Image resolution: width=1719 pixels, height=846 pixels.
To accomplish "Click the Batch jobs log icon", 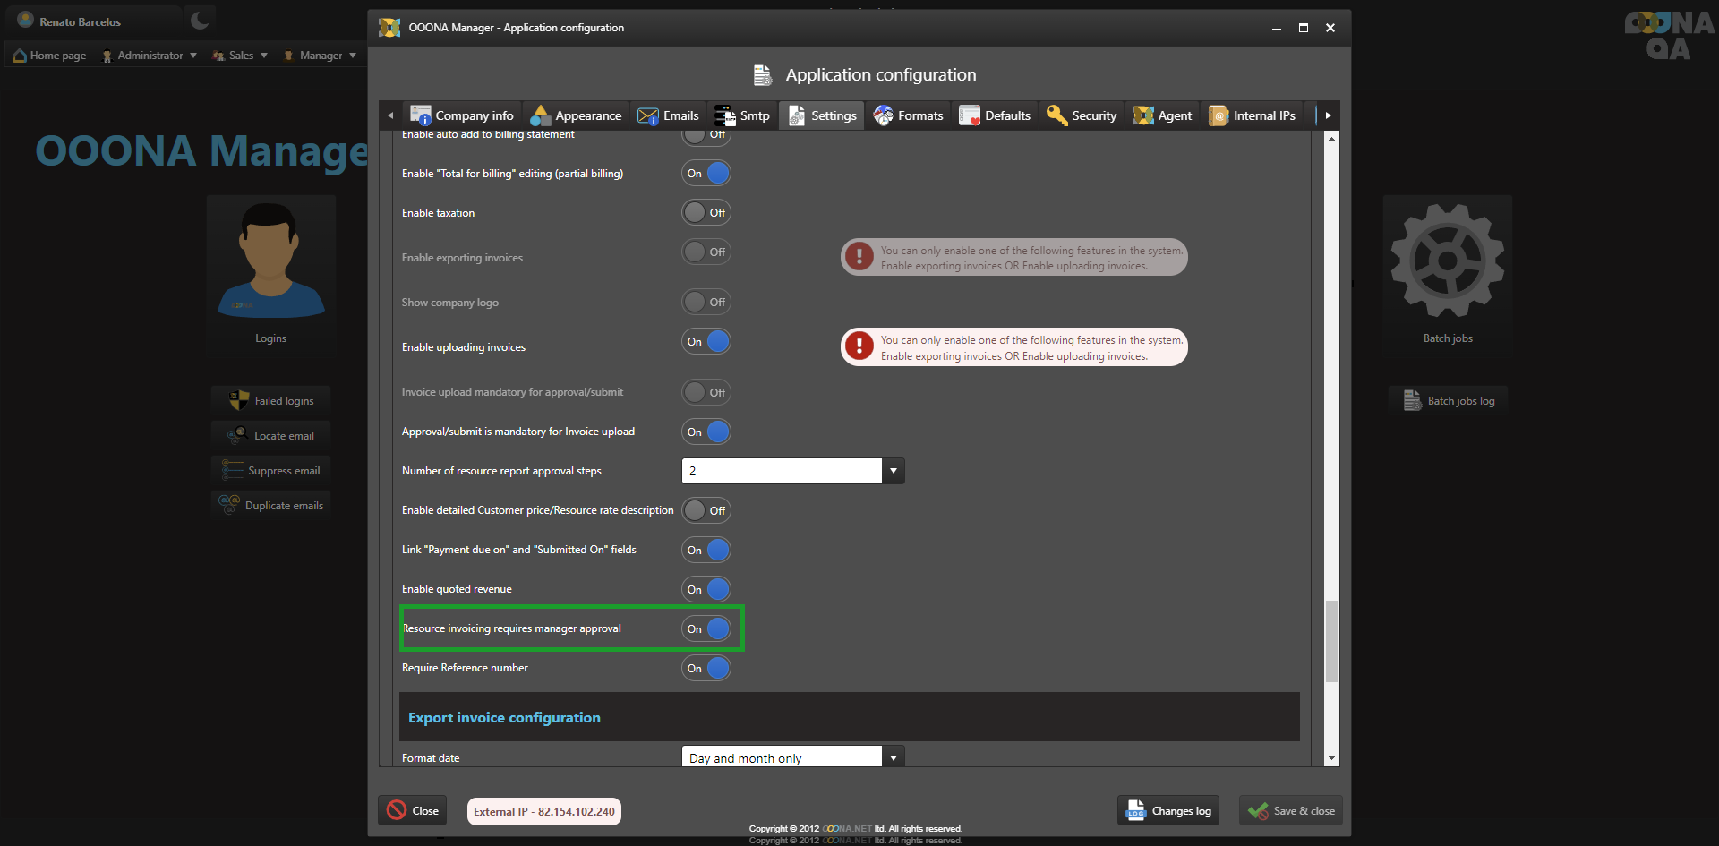I will [x=1412, y=401].
